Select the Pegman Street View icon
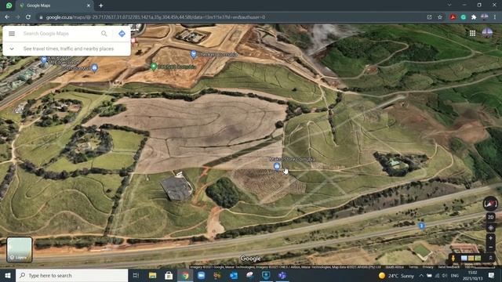Image resolution: width=502 pixels, height=282 pixels. point(453,258)
